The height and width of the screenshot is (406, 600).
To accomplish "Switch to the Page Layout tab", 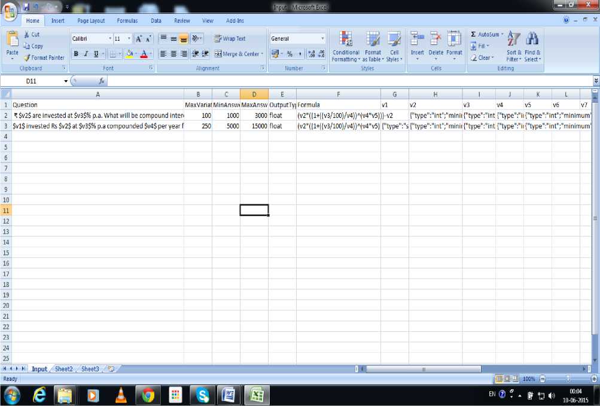I will [91, 21].
